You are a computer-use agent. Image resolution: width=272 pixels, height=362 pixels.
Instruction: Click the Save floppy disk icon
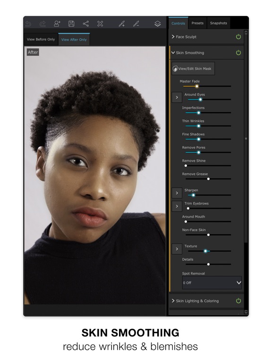pos(71,24)
